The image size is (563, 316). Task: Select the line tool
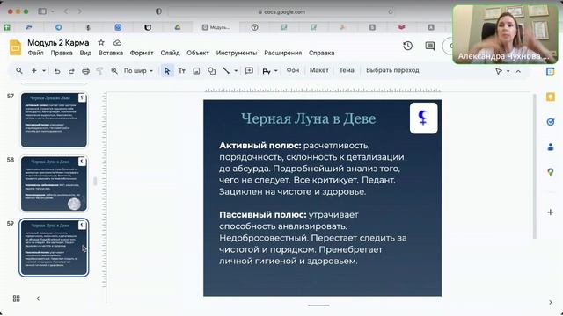pos(226,71)
